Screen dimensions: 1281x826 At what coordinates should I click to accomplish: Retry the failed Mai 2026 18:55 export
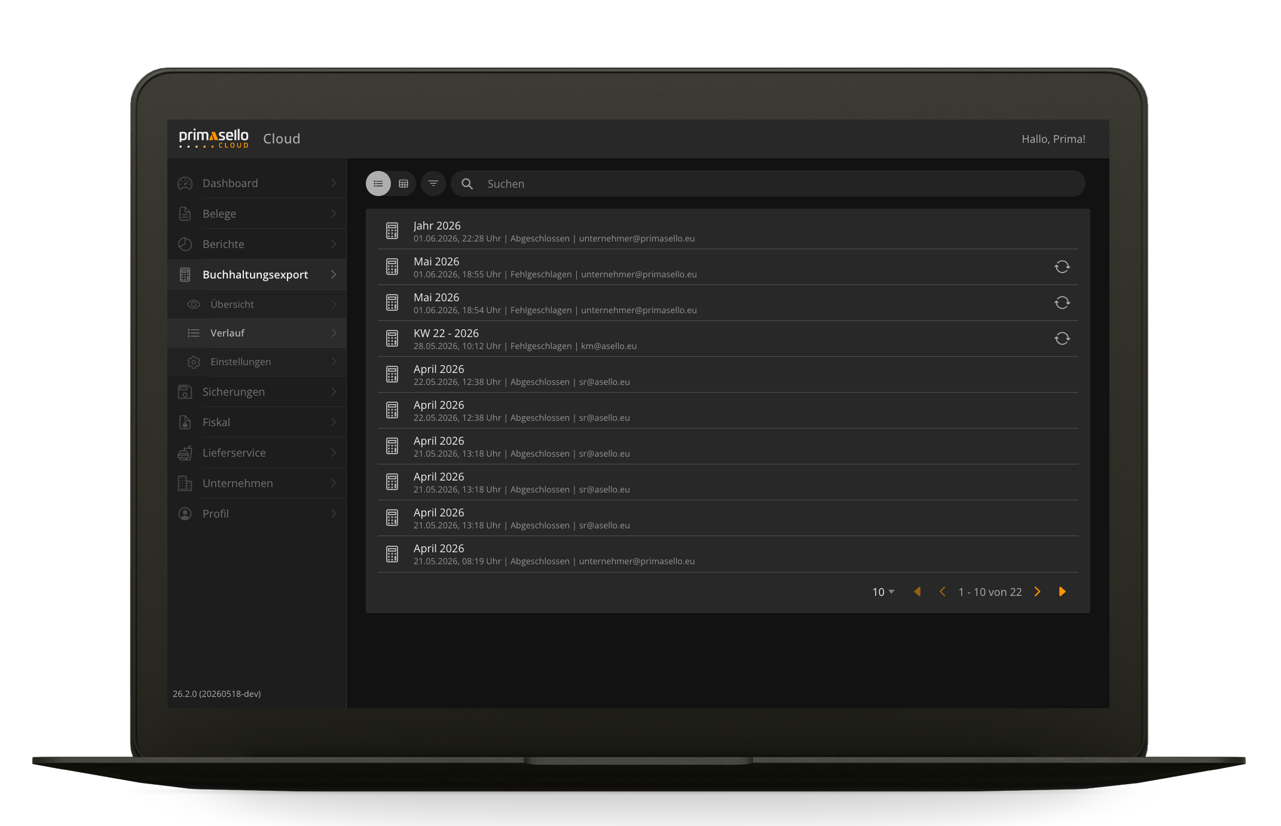click(x=1062, y=267)
